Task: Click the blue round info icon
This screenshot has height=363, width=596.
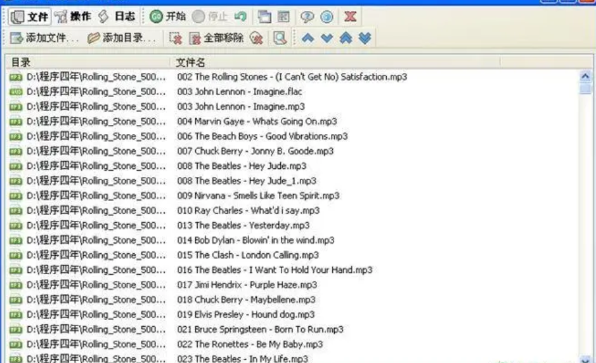Action: 327,16
